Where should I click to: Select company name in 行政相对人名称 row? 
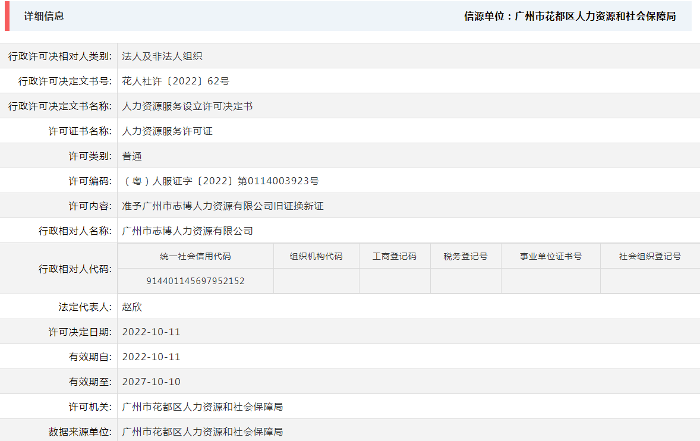(188, 231)
